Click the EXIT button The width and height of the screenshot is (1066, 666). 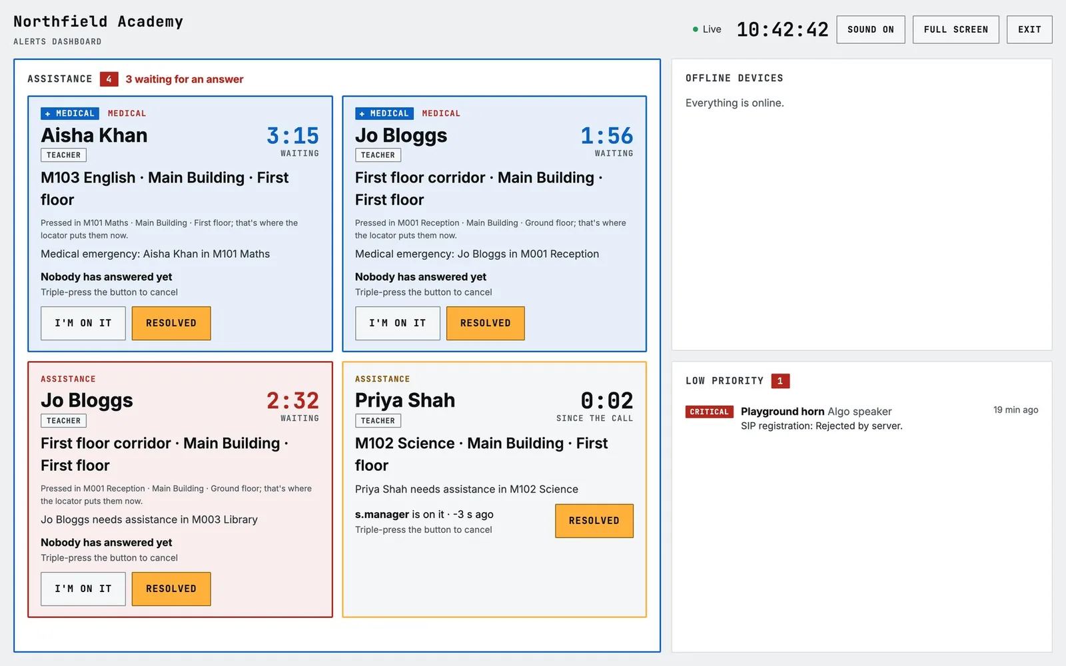coord(1029,29)
